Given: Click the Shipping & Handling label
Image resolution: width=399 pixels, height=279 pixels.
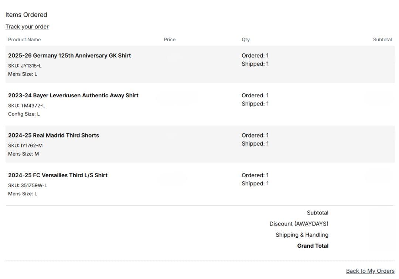Looking at the screenshot, I should 302,235.
